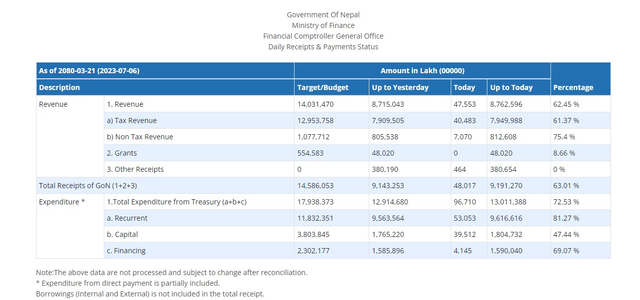Select the a. Recurrent row label
640x300 pixels.
[x=127, y=218]
